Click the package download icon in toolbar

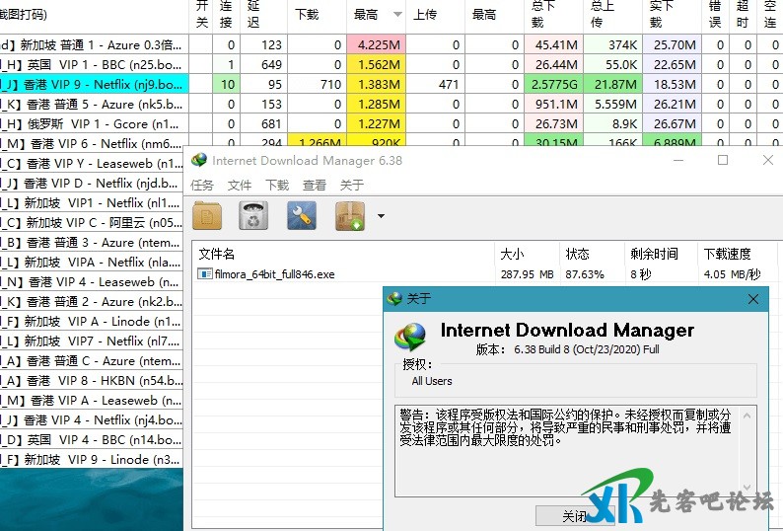click(x=350, y=214)
